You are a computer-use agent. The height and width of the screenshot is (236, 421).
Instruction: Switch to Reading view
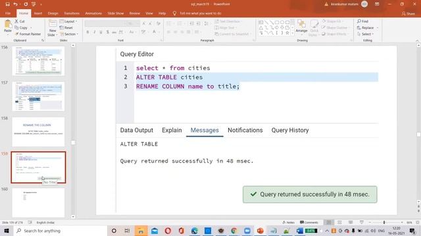click(x=351, y=222)
